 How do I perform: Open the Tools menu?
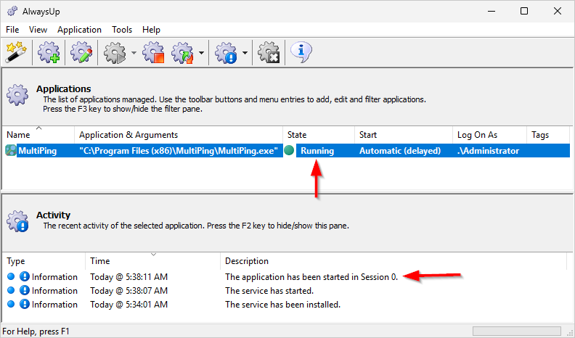(122, 30)
